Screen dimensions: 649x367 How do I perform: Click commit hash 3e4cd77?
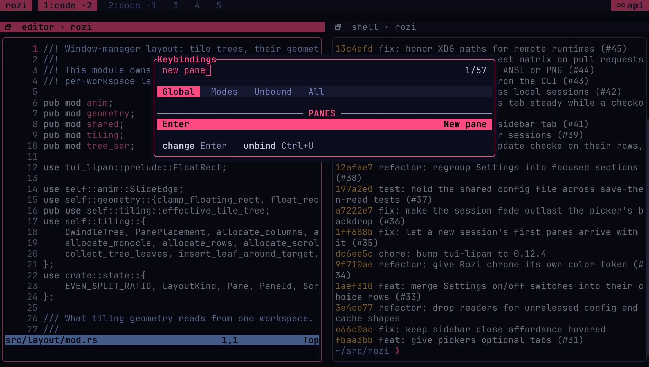(354, 308)
